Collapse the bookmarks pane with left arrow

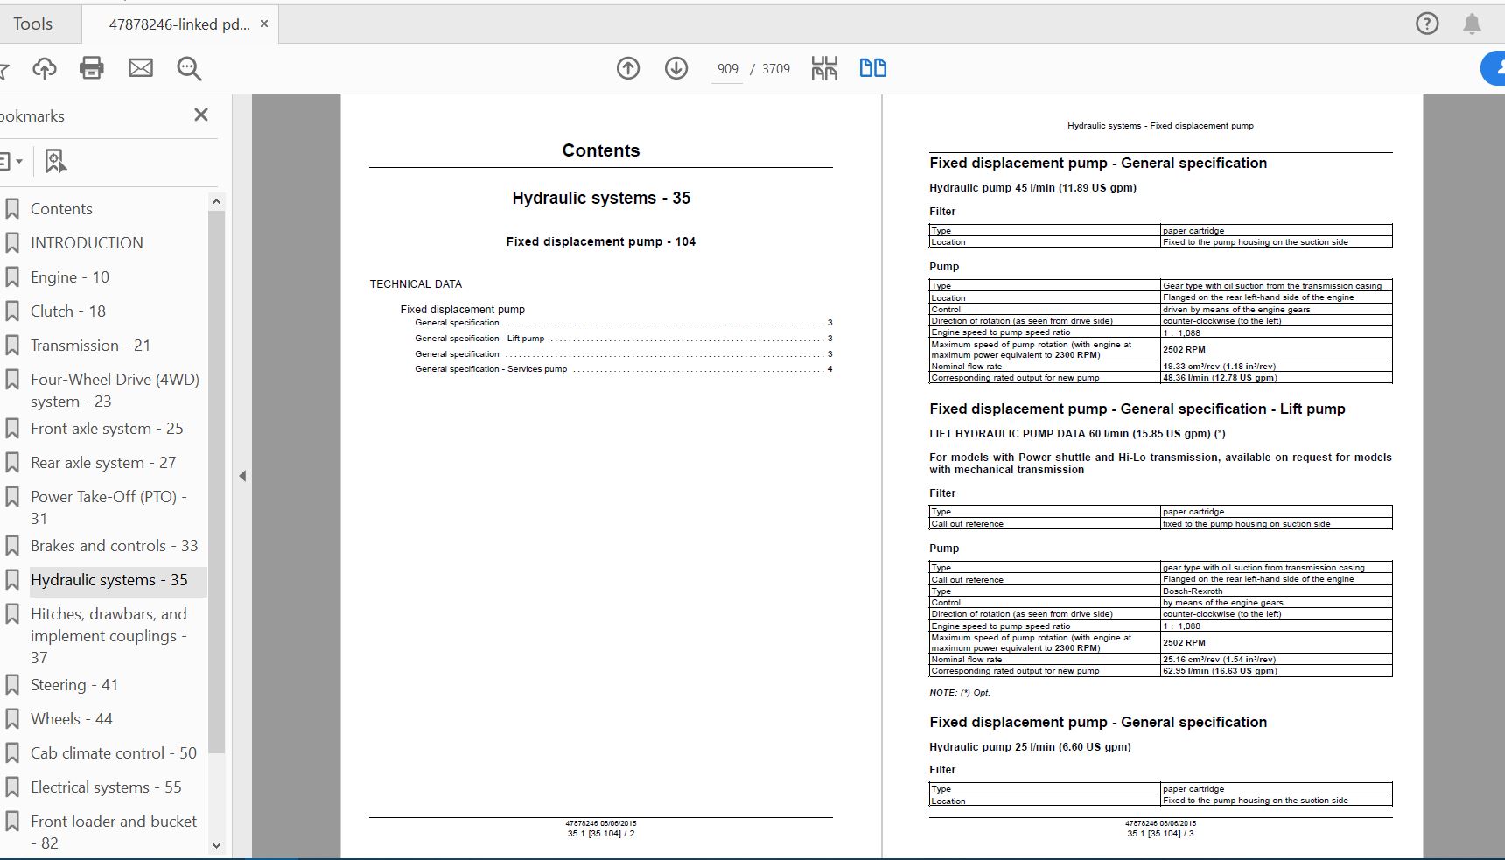coord(242,476)
